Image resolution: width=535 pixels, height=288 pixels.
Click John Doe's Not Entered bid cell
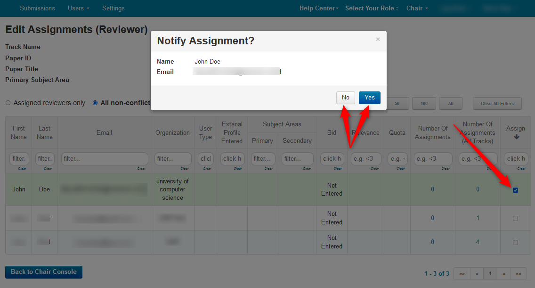332,189
